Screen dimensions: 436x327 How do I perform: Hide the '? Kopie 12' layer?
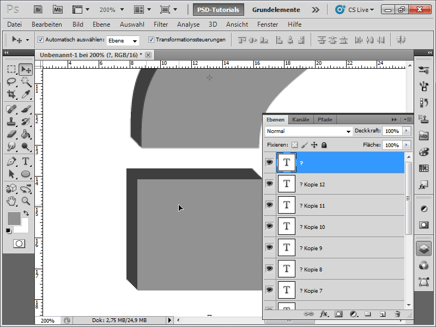coord(269,184)
